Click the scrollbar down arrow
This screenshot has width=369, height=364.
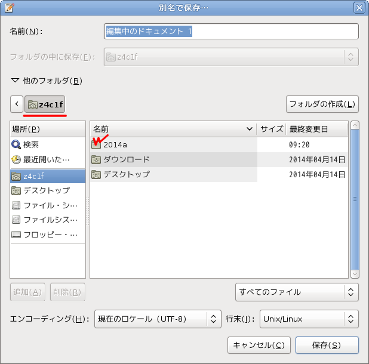355,274
